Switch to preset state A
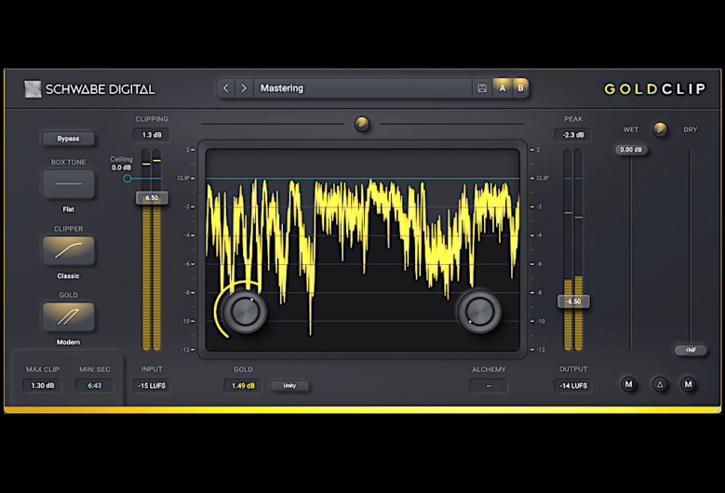 pyautogui.click(x=503, y=88)
